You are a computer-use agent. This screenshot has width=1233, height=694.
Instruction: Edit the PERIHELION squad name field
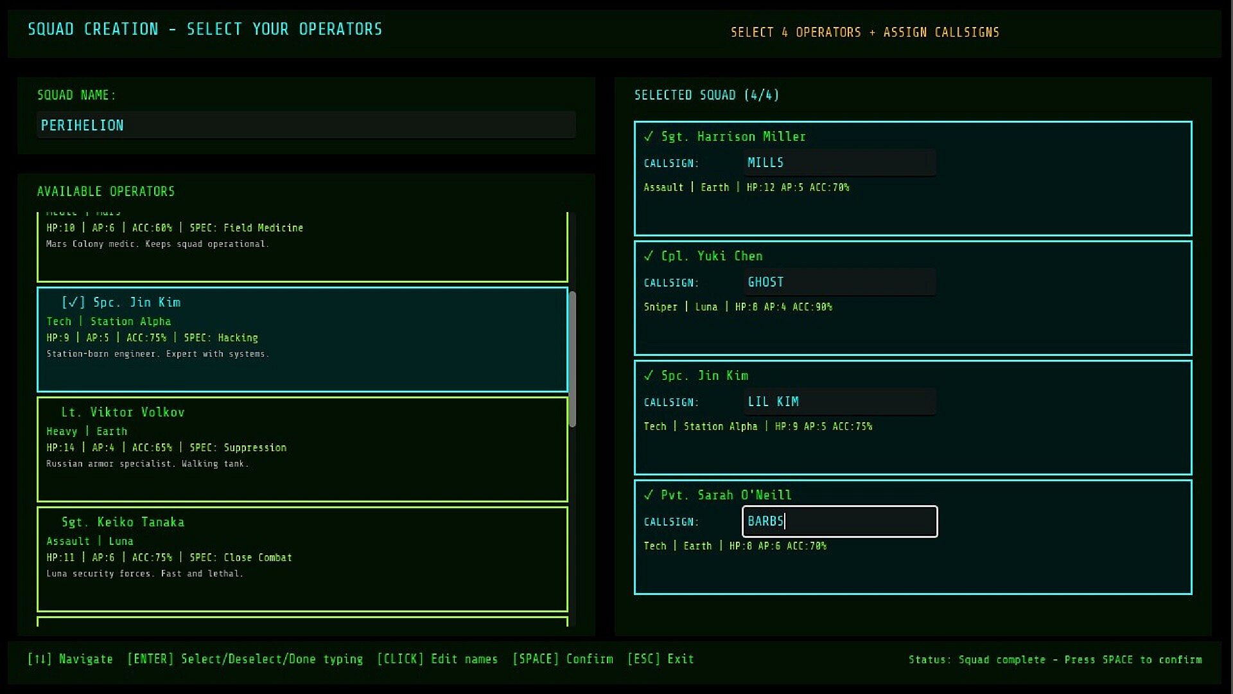click(306, 125)
